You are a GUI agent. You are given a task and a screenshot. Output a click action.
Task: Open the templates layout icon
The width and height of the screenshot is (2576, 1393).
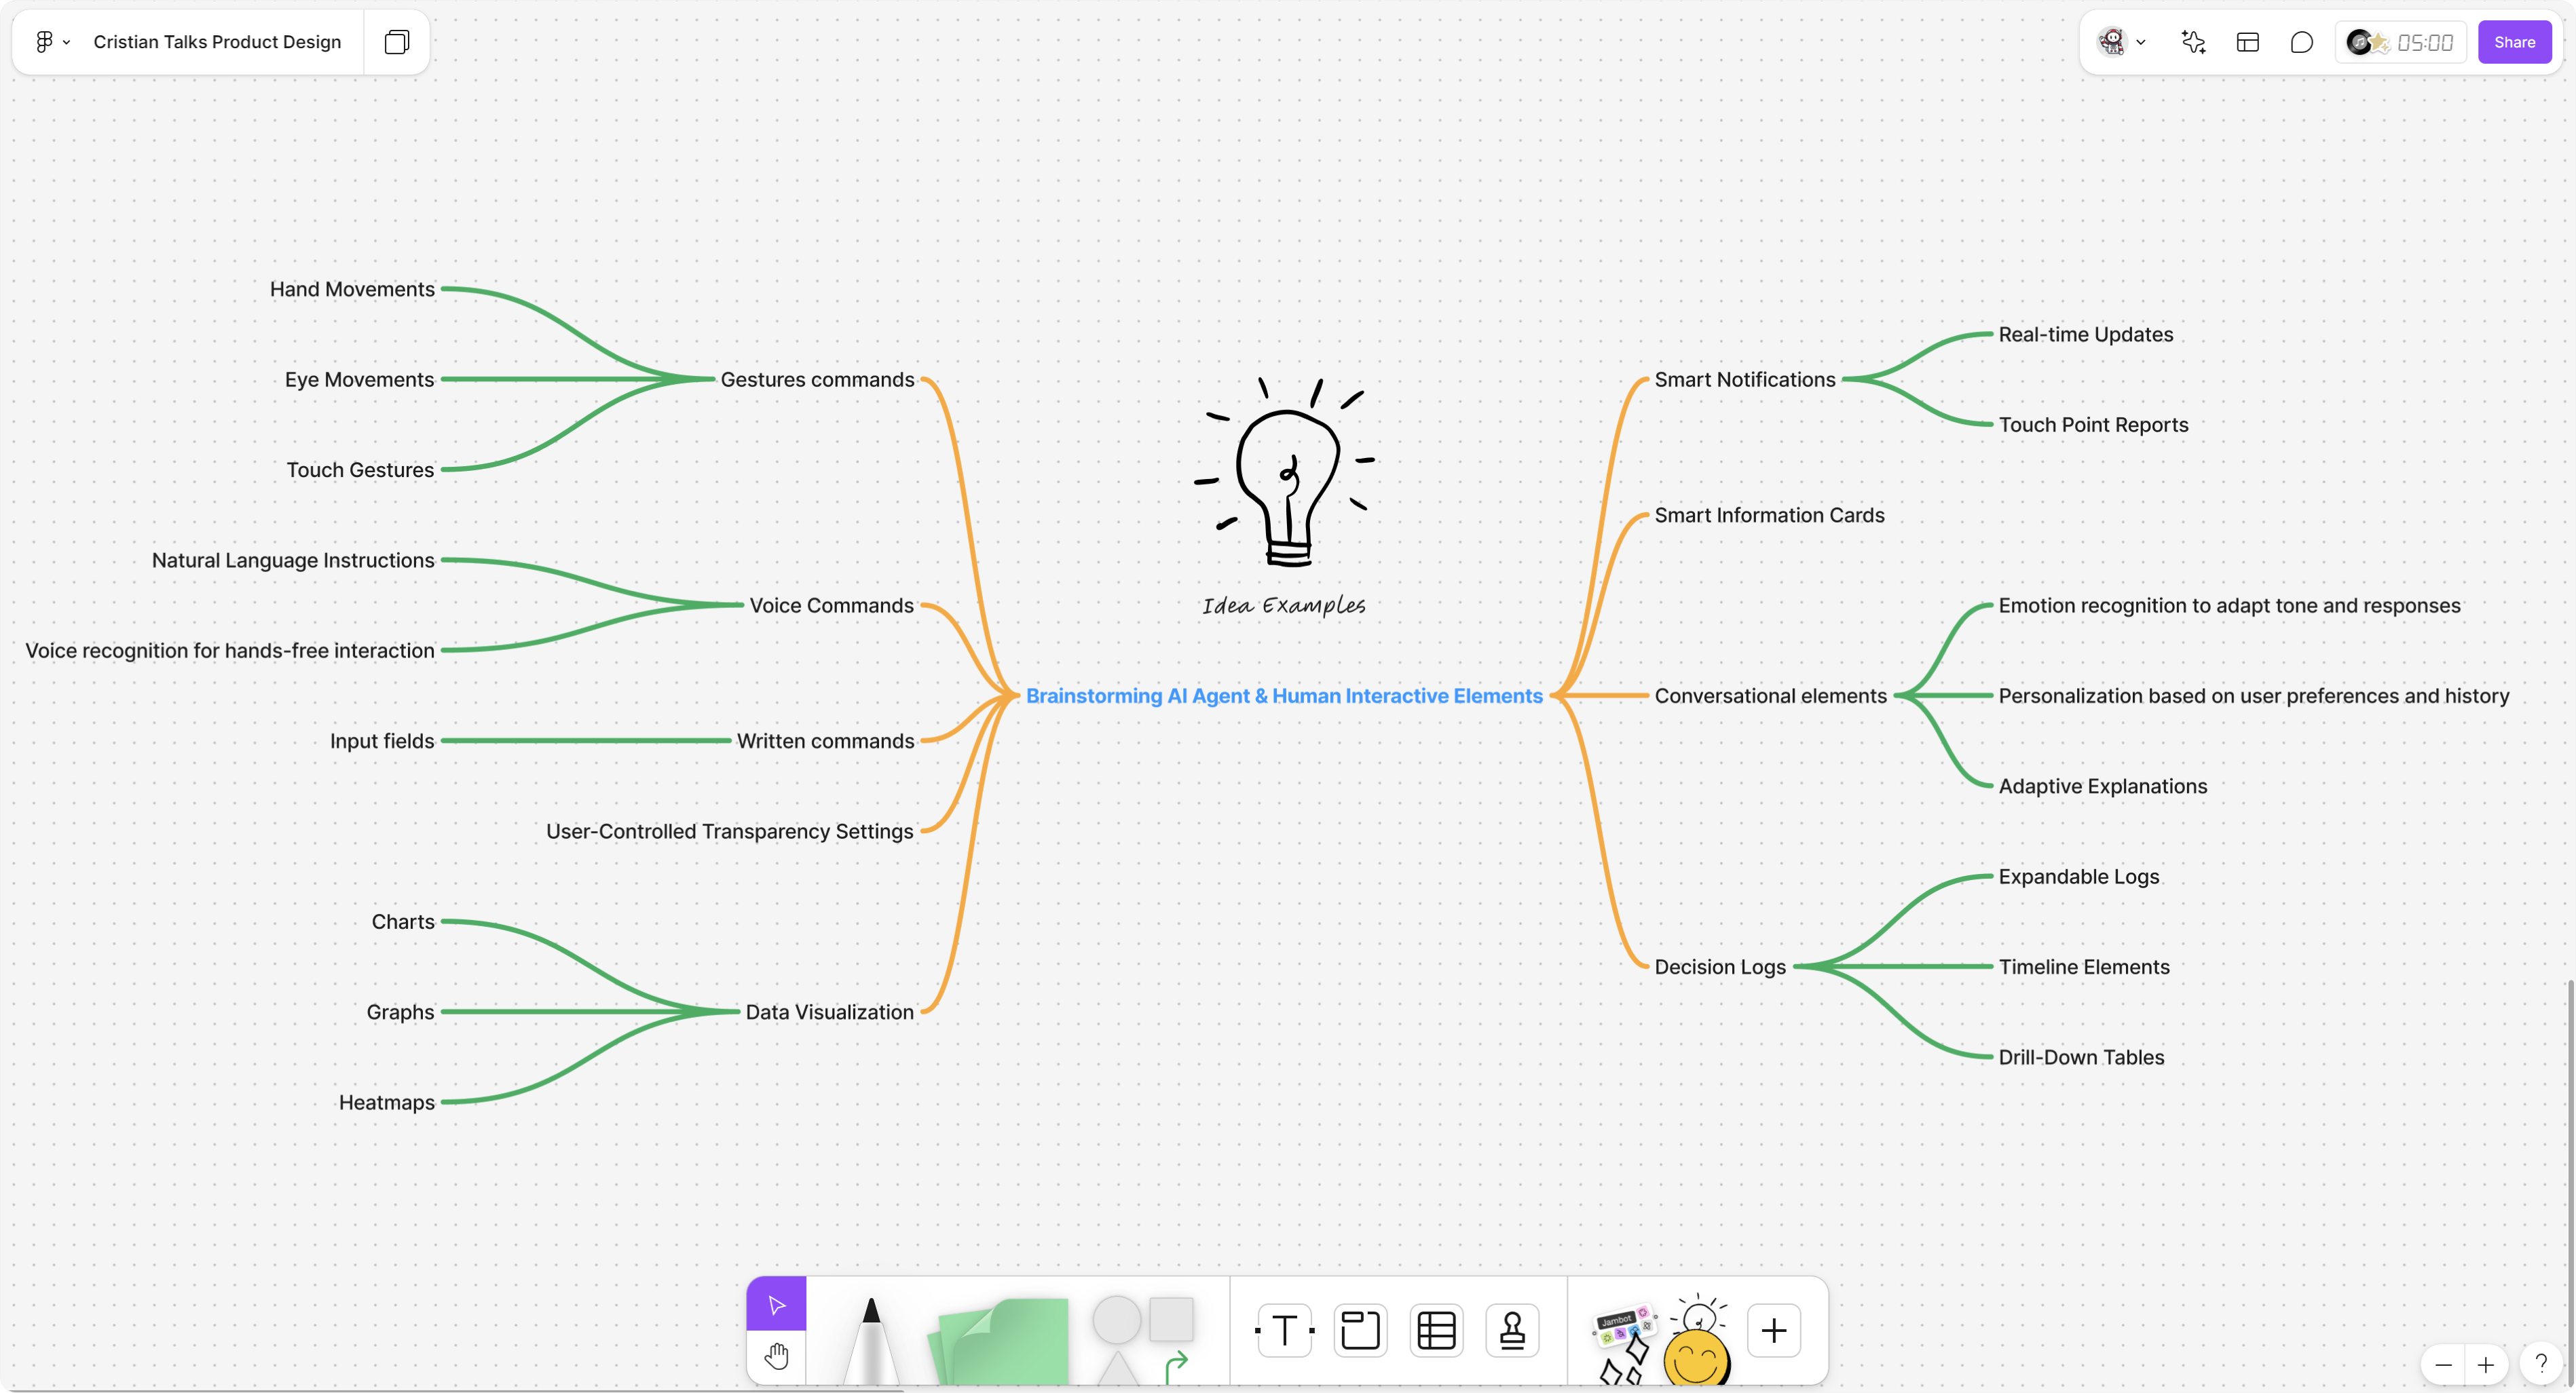tap(2248, 42)
